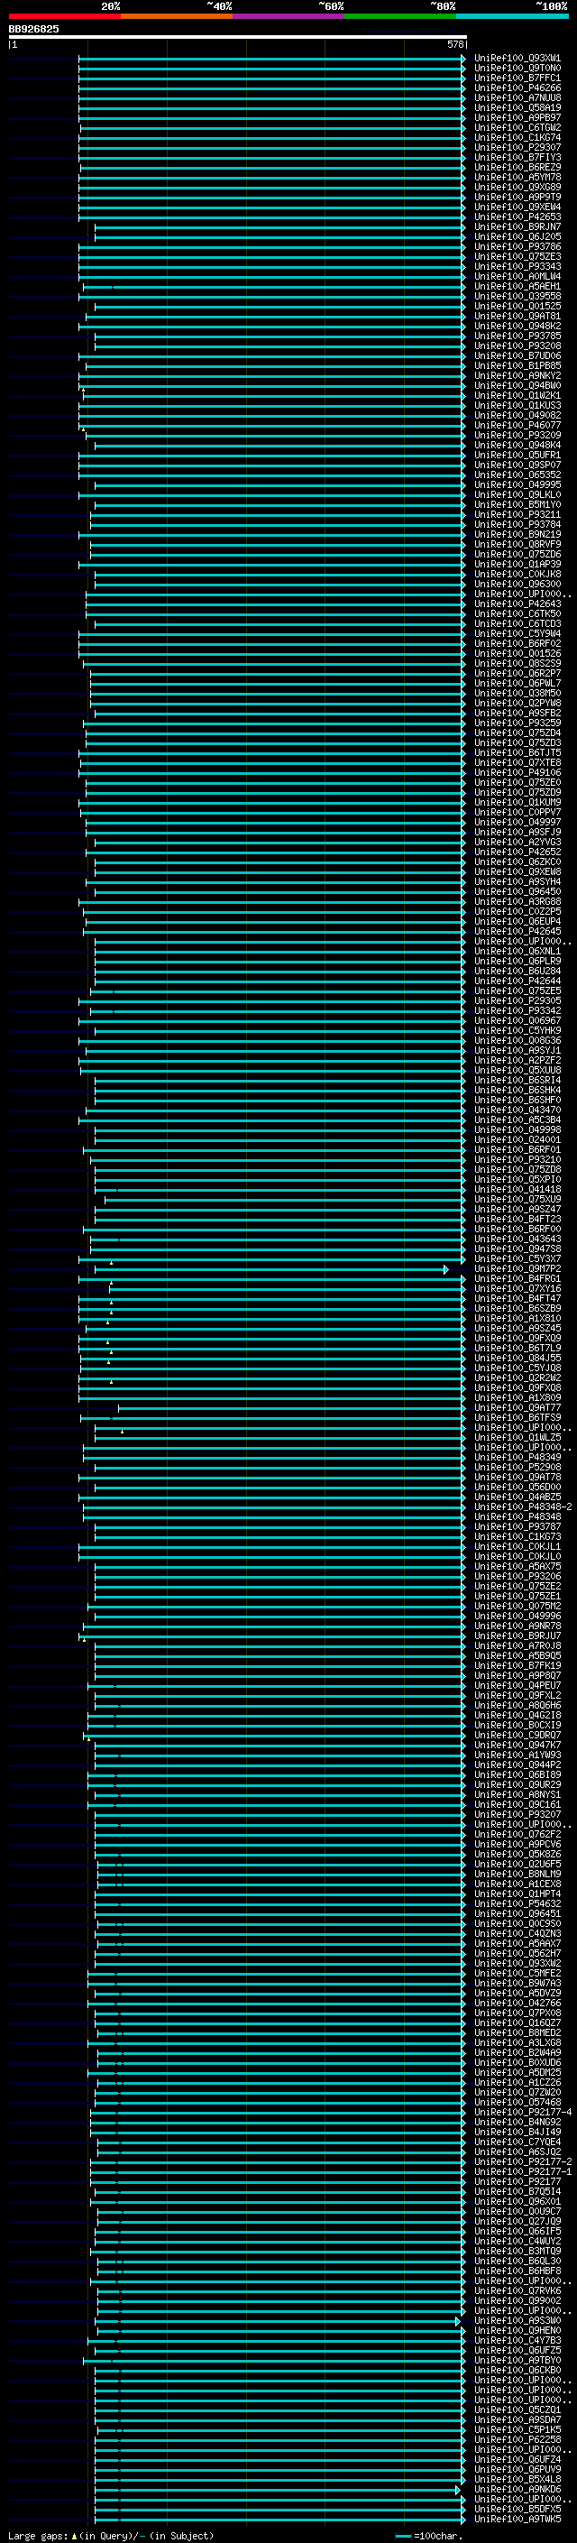This screenshot has height=2543, width=577.
Task: Open hit UniRef100_B7FFC1
Action: [x=517, y=78]
